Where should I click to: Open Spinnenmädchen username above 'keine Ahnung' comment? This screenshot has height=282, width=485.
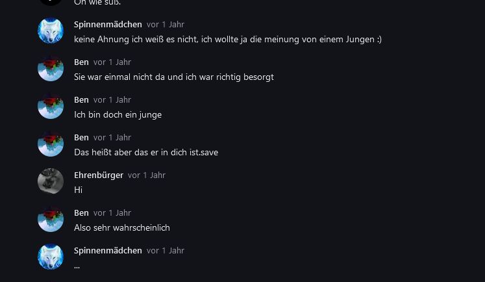[x=108, y=25]
